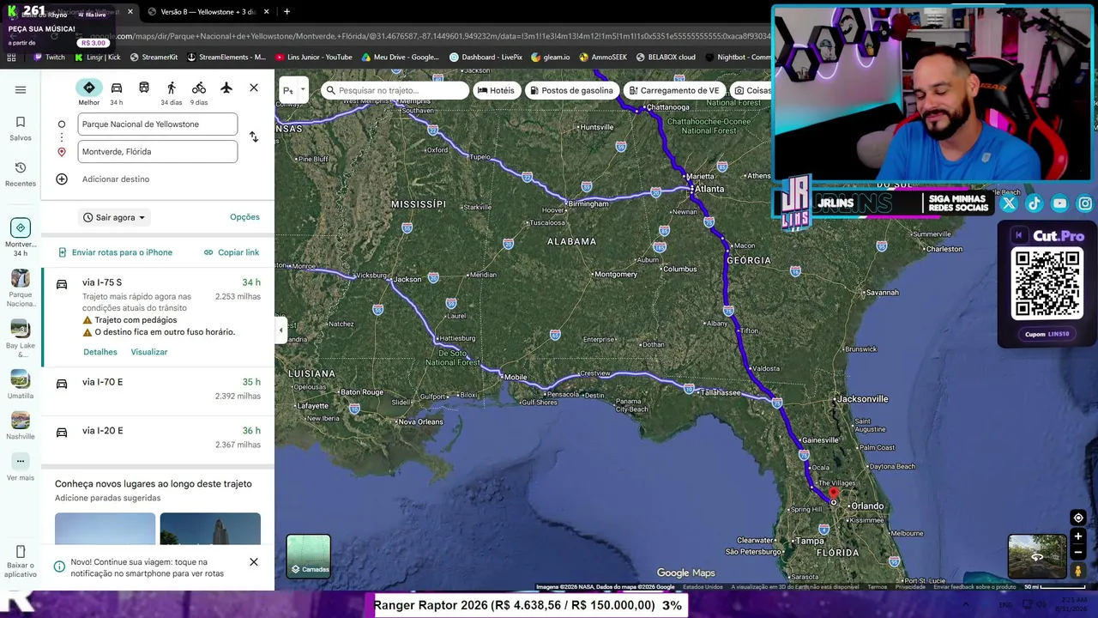
Task: Zoom in on the map
Action: [x=1078, y=536]
